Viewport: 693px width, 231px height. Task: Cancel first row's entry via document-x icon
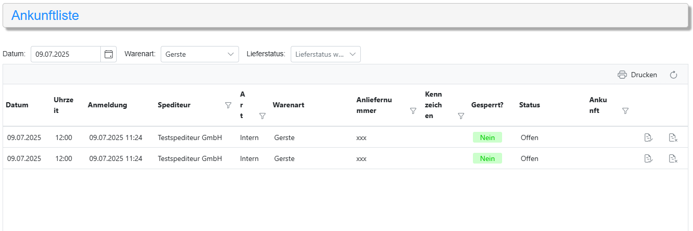click(x=673, y=137)
